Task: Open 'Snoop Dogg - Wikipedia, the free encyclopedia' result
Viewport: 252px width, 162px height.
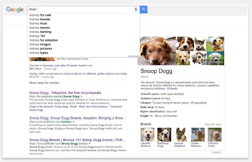Action: point(65,93)
